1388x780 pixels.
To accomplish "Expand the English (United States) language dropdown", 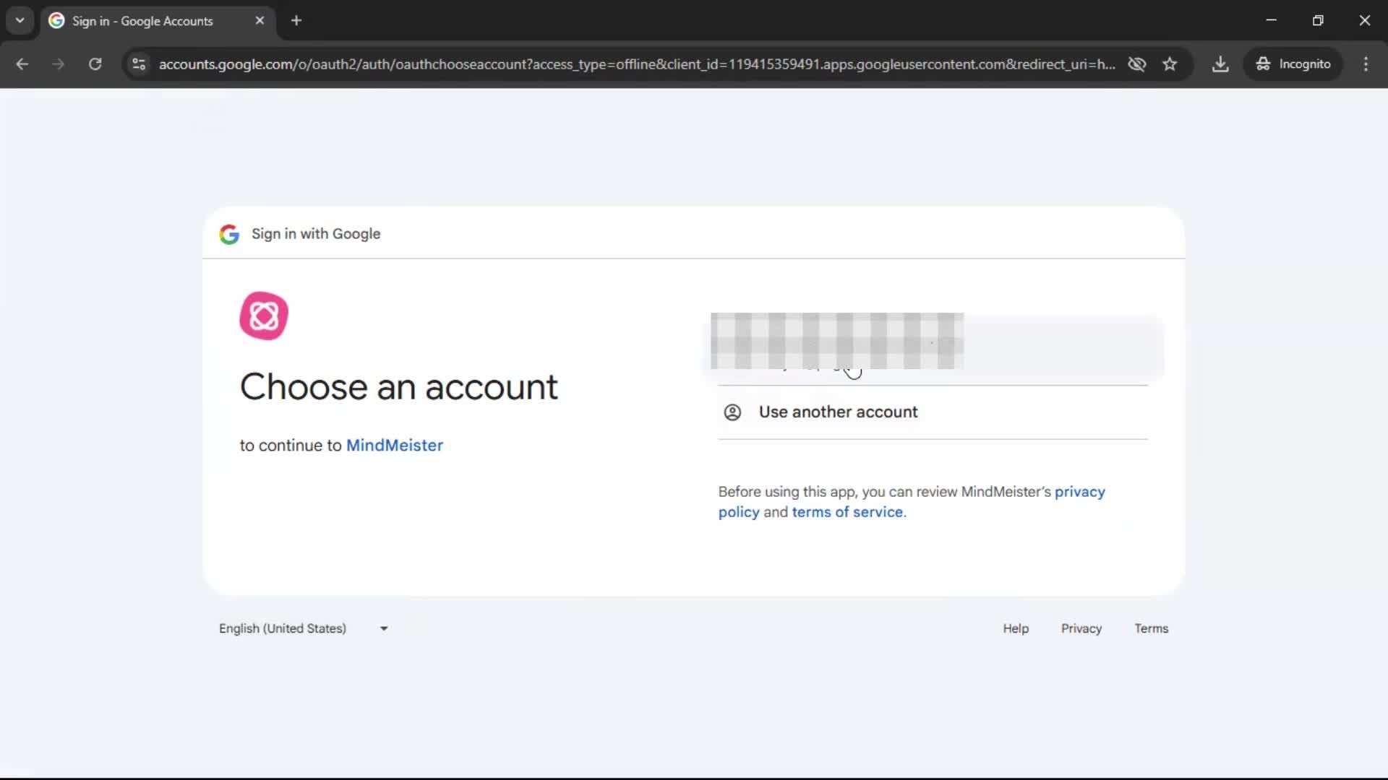I will click(x=304, y=629).
